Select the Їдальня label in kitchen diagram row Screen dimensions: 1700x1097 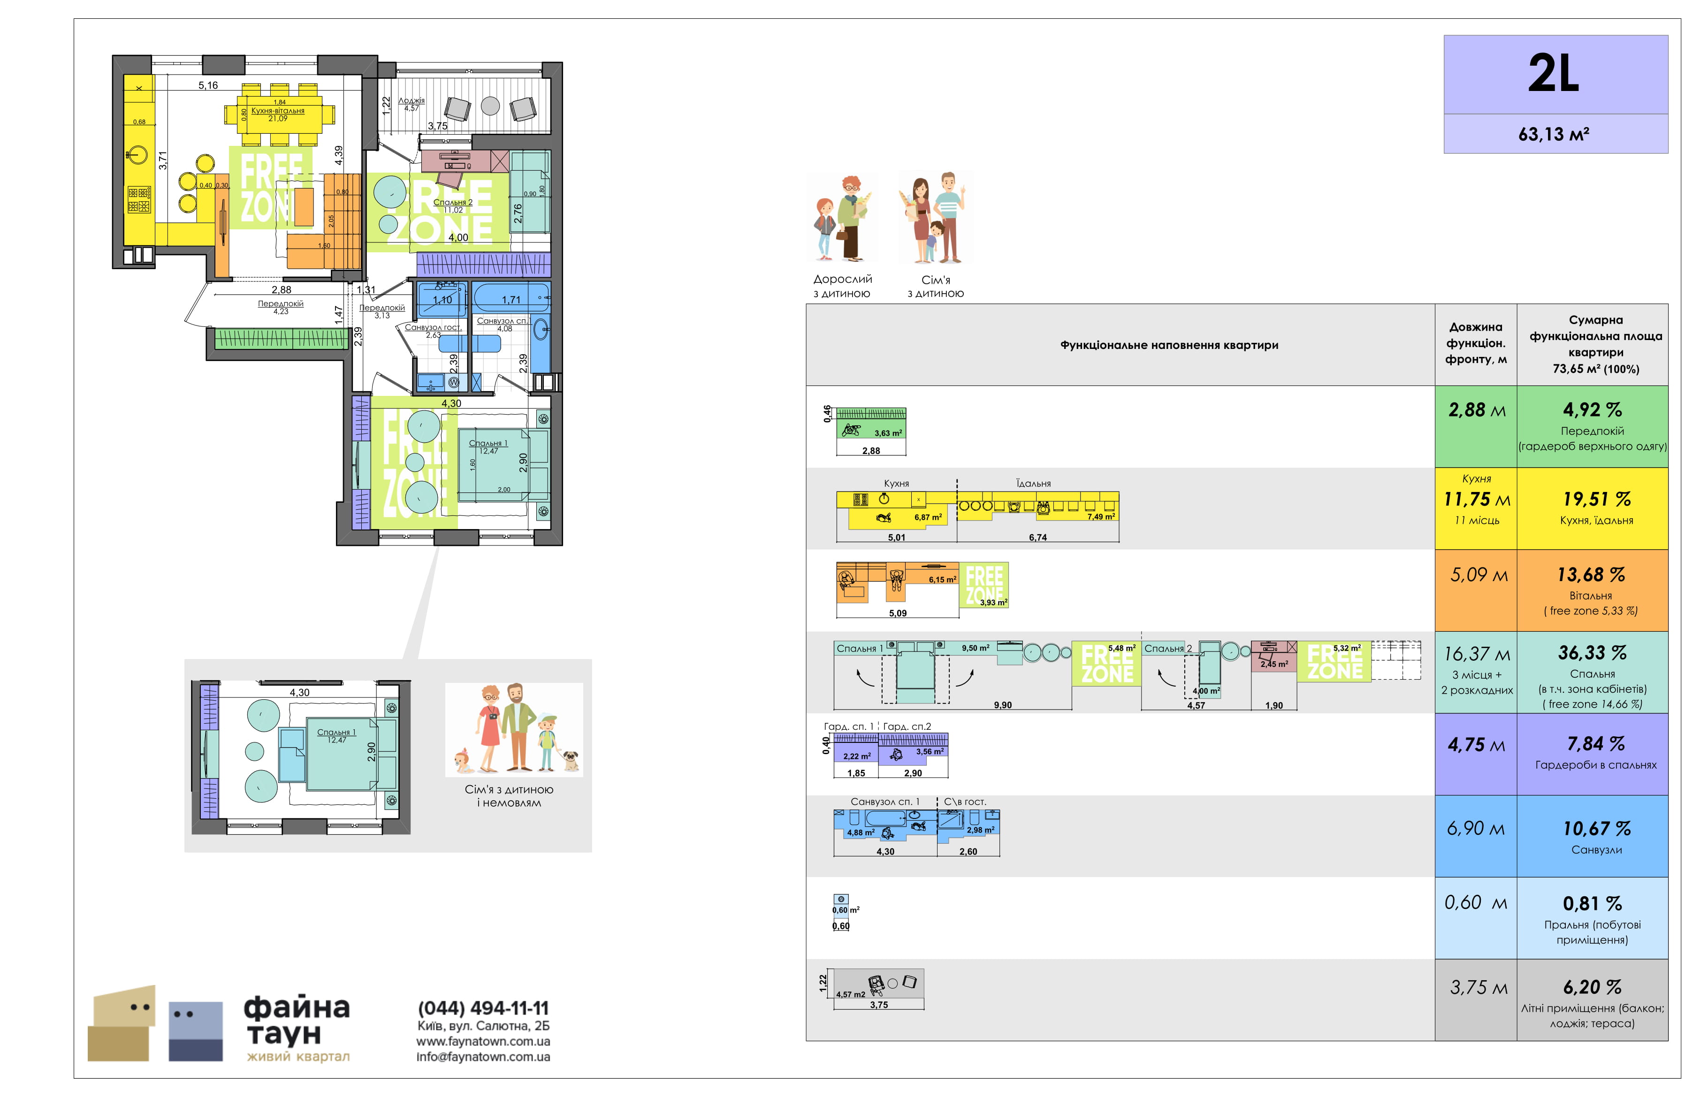click(x=1033, y=484)
